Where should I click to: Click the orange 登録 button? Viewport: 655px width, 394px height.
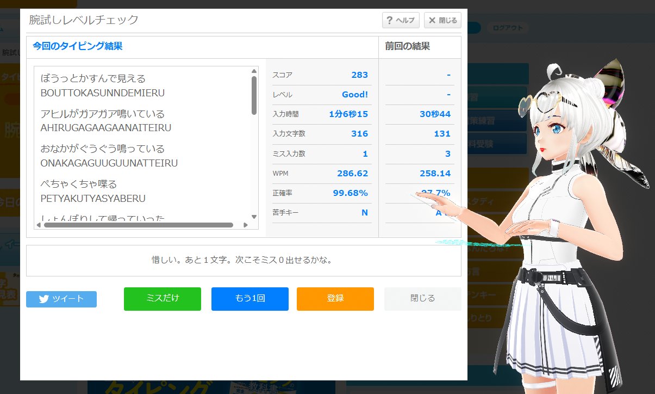pyautogui.click(x=335, y=299)
